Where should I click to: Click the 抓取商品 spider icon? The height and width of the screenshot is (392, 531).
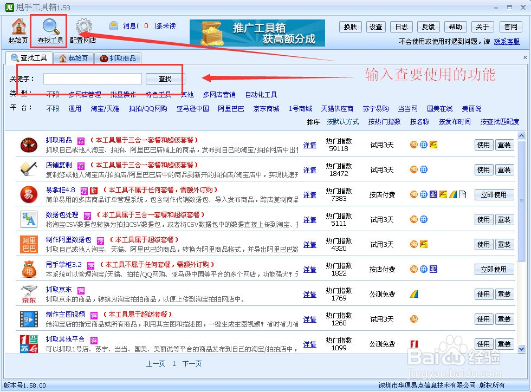29,145
